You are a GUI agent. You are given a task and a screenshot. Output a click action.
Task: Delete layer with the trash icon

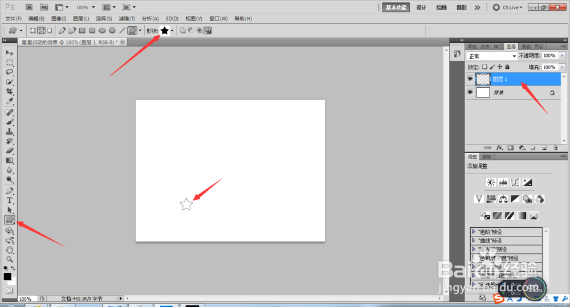click(x=555, y=148)
